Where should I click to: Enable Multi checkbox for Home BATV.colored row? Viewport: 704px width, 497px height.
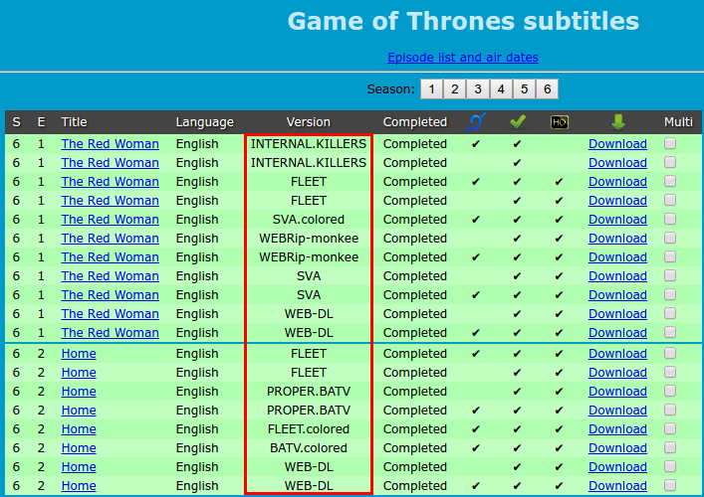(x=670, y=447)
